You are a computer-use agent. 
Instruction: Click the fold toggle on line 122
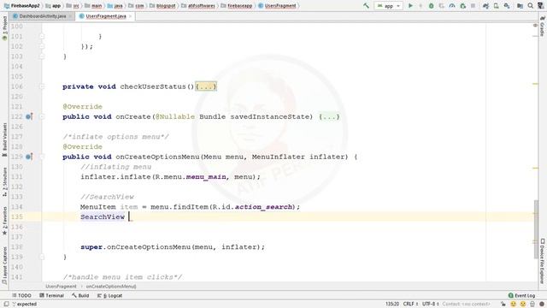42,116
